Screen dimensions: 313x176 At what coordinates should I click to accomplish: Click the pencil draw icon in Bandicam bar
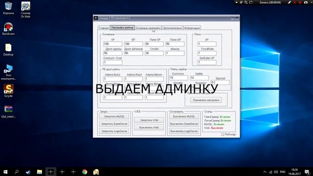pyautogui.click(x=289, y=2)
